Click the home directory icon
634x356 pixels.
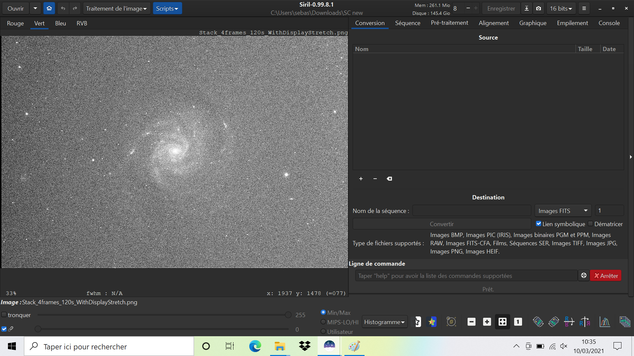[x=49, y=8]
